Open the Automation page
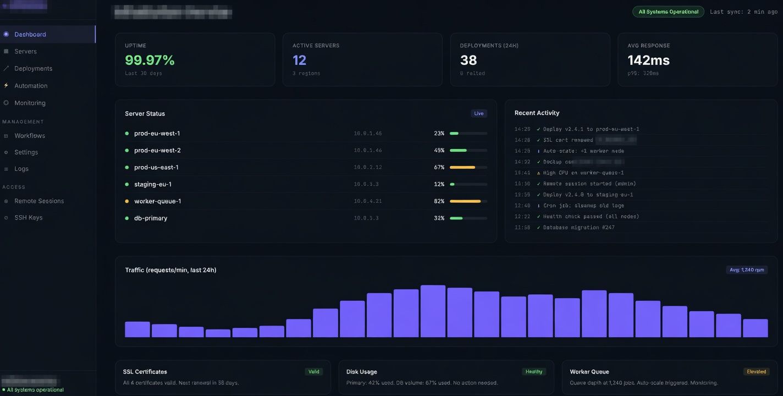This screenshot has height=396, width=783. [48, 85]
